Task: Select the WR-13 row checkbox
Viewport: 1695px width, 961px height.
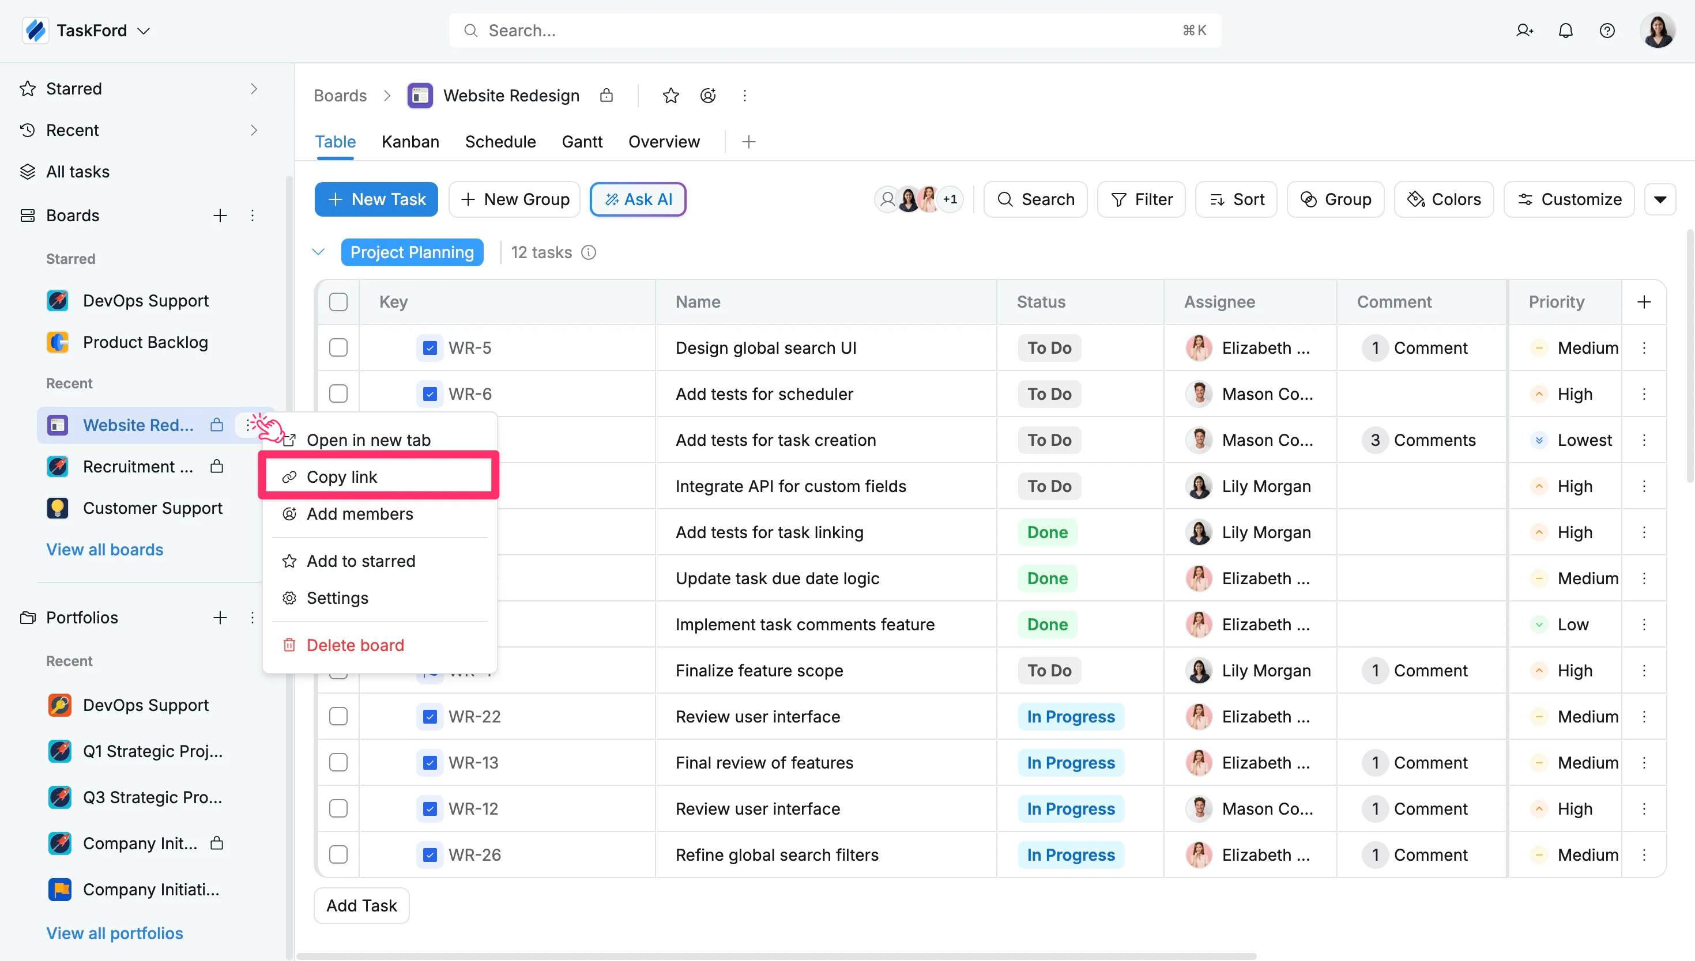Action: coord(338,762)
